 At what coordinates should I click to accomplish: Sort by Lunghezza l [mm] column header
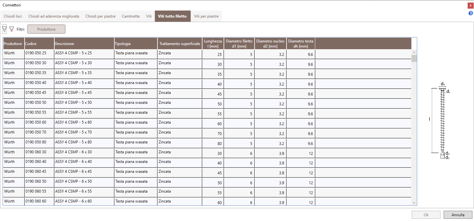point(213,43)
